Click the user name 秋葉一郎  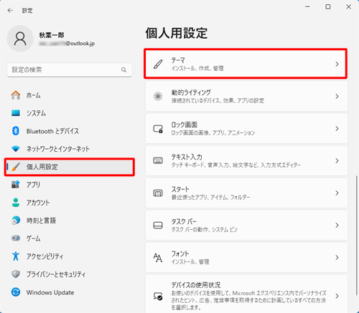click(x=52, y=35)
